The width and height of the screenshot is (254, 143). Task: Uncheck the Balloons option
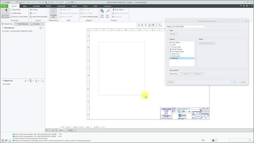point(170,58)
